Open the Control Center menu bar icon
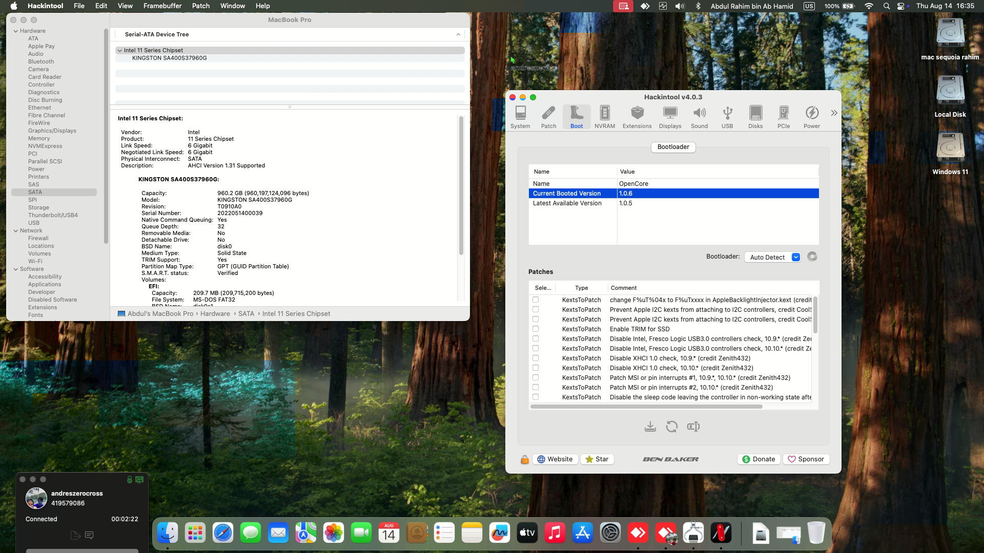The width and height of the screenshot is (984, 553). 901,6
